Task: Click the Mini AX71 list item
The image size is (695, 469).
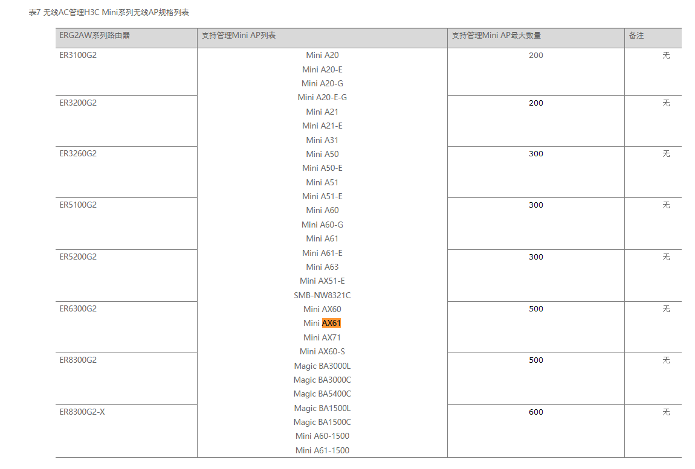Action: pos(322,337)
